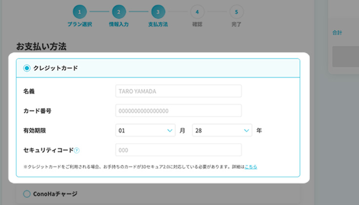Click the お支払い方法 heading
The image size is (359, 205).
[41, 46]
